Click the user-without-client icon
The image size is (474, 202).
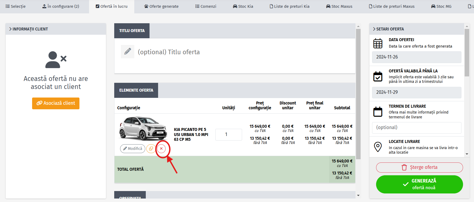pos(56,60)
